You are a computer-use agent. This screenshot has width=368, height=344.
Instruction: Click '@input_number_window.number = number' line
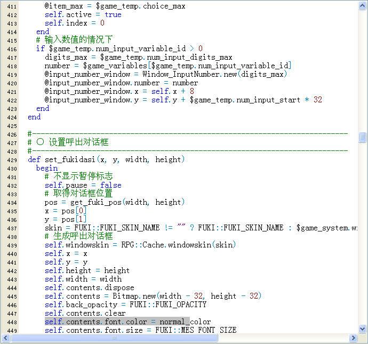pyautogui.click(x=121, y=83)
